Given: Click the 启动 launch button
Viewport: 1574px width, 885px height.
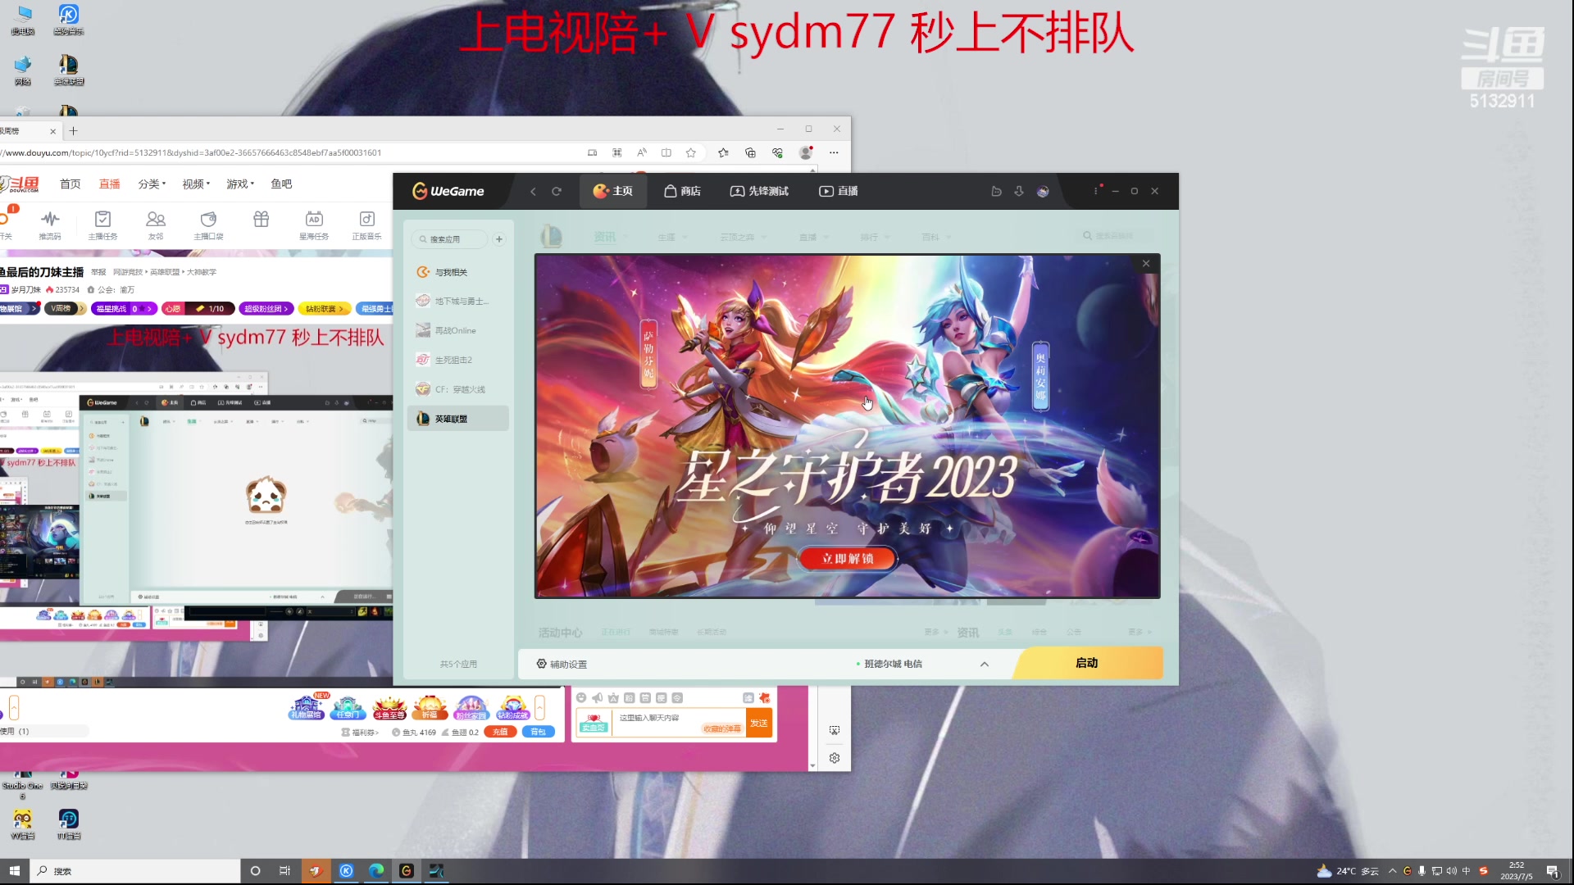Looking at the screenshot, I should [x=1087, y=663].
